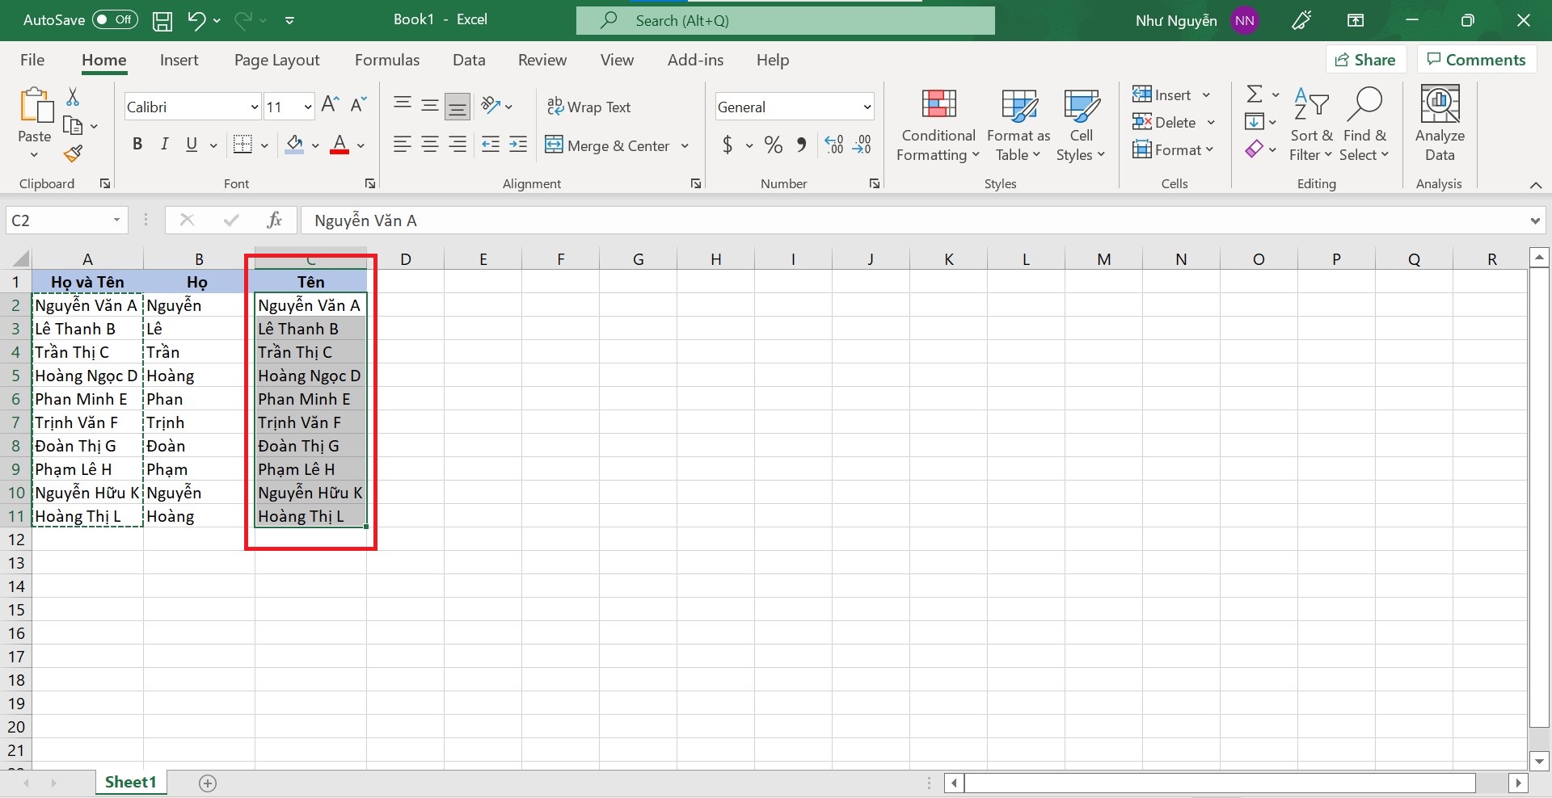Switch to the Data tab
1552x798 pixels.
(469, 60)
